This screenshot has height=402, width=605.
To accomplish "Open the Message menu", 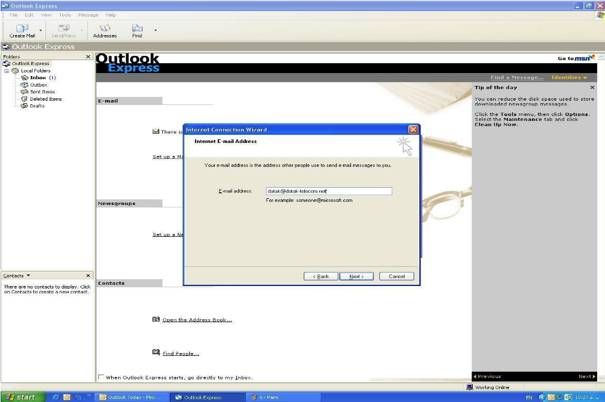I will click(x=88, y=15).
